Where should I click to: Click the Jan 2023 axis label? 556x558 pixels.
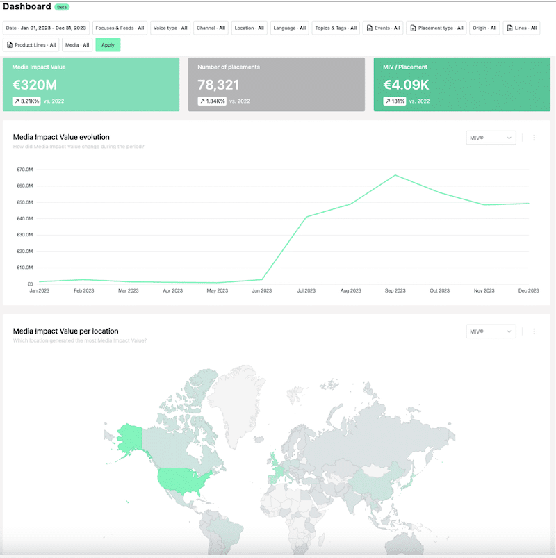coord(39,290)
